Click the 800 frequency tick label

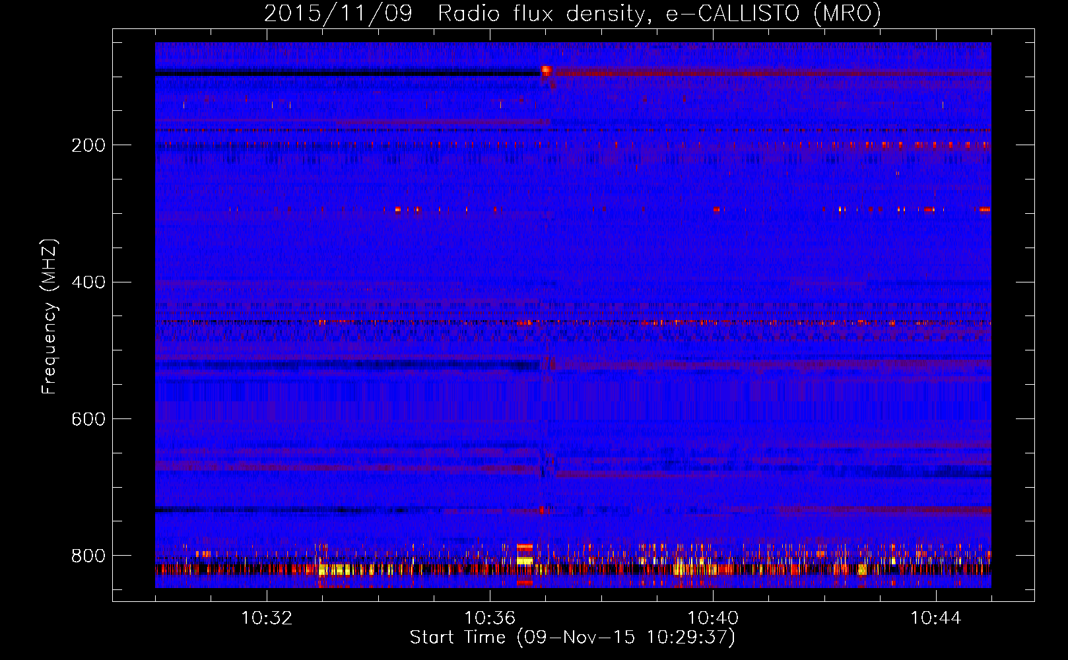pos(88,556)
